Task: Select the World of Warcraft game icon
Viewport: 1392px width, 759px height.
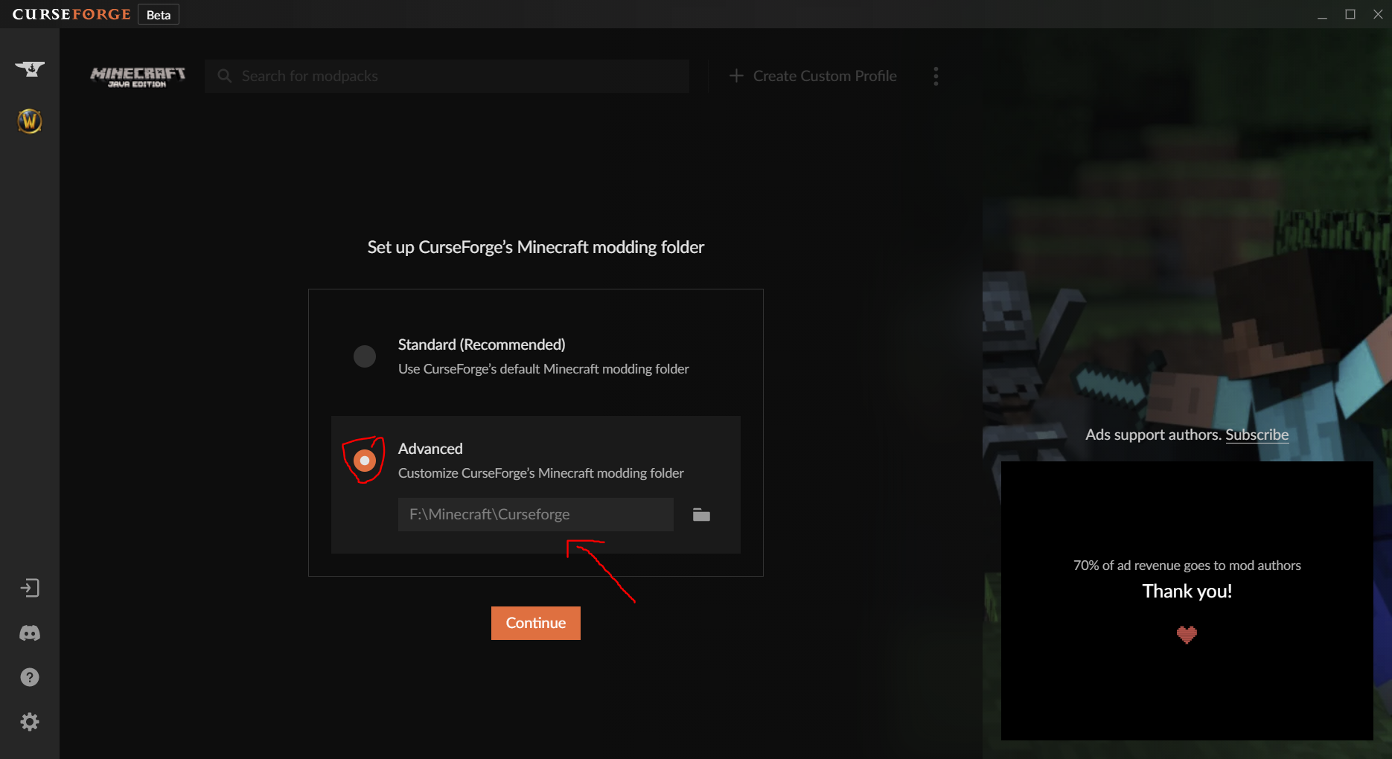Action: 30,121
